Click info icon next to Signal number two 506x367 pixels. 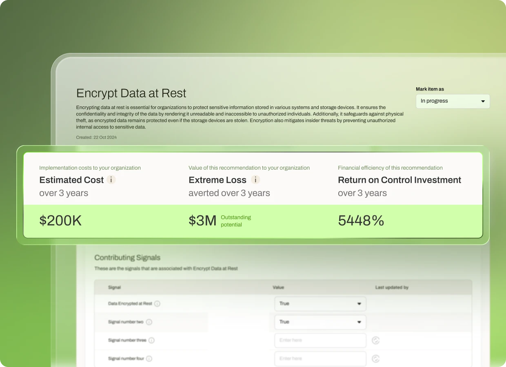pos(149,322)
